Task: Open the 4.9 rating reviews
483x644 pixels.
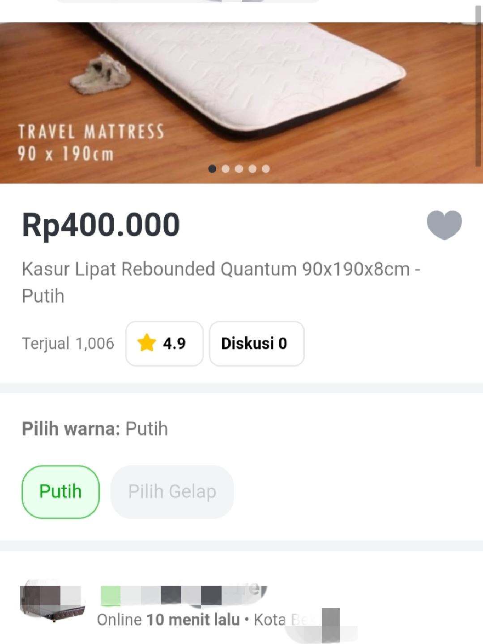Action: click(x=164, y=344)
